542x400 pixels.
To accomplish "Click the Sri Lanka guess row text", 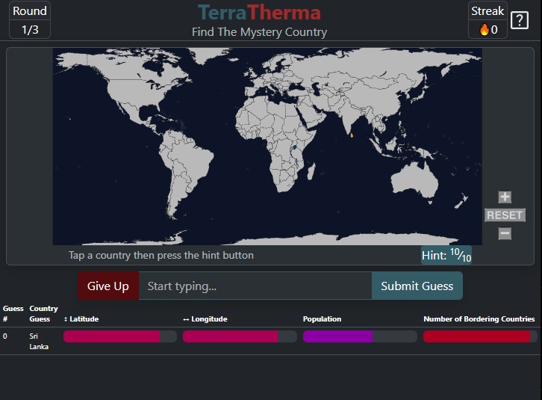I will (38, 341).
